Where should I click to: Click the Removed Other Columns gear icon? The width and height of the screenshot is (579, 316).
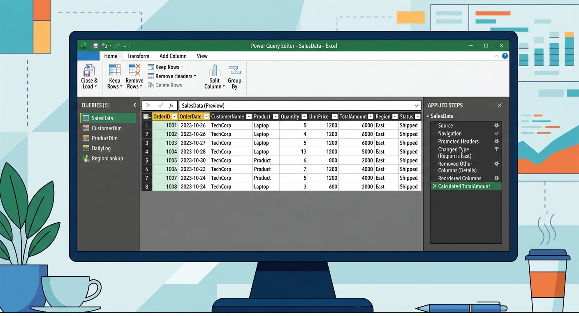[496, 164]
